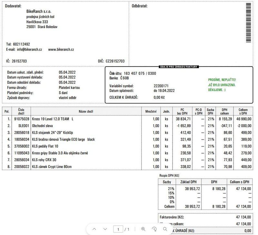Select the address line Havlíčkova 333
Viewport: 258px width, 235px height.
coord(37,22)
